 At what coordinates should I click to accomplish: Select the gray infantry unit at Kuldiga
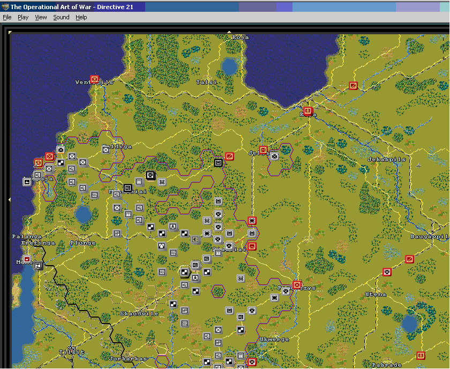[x=106, y=150]
